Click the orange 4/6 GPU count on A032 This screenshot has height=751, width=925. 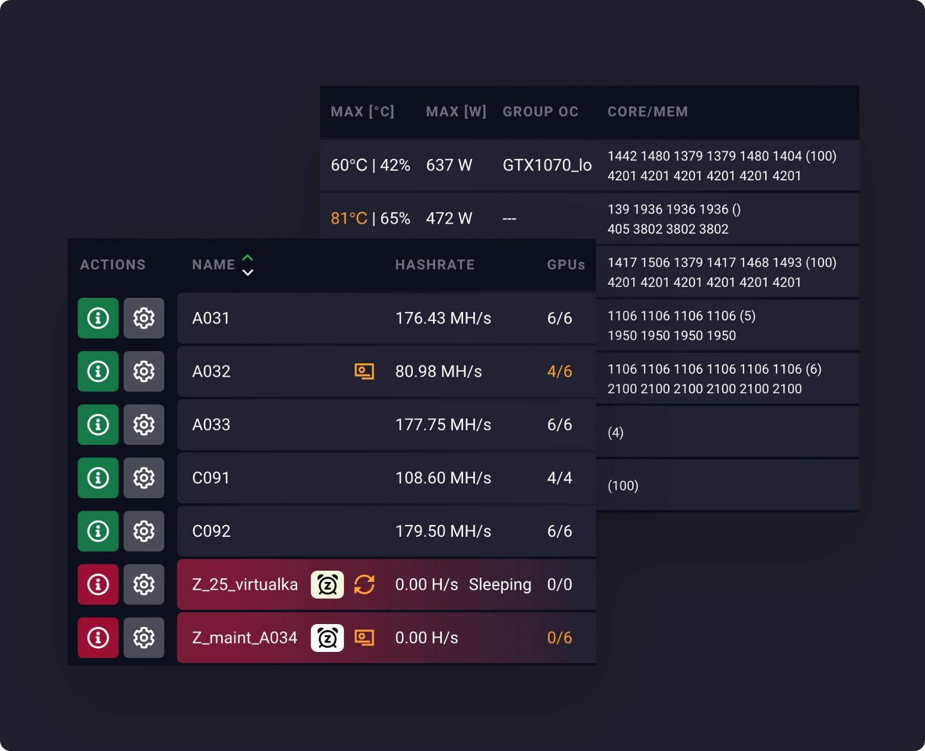(559, 371)
